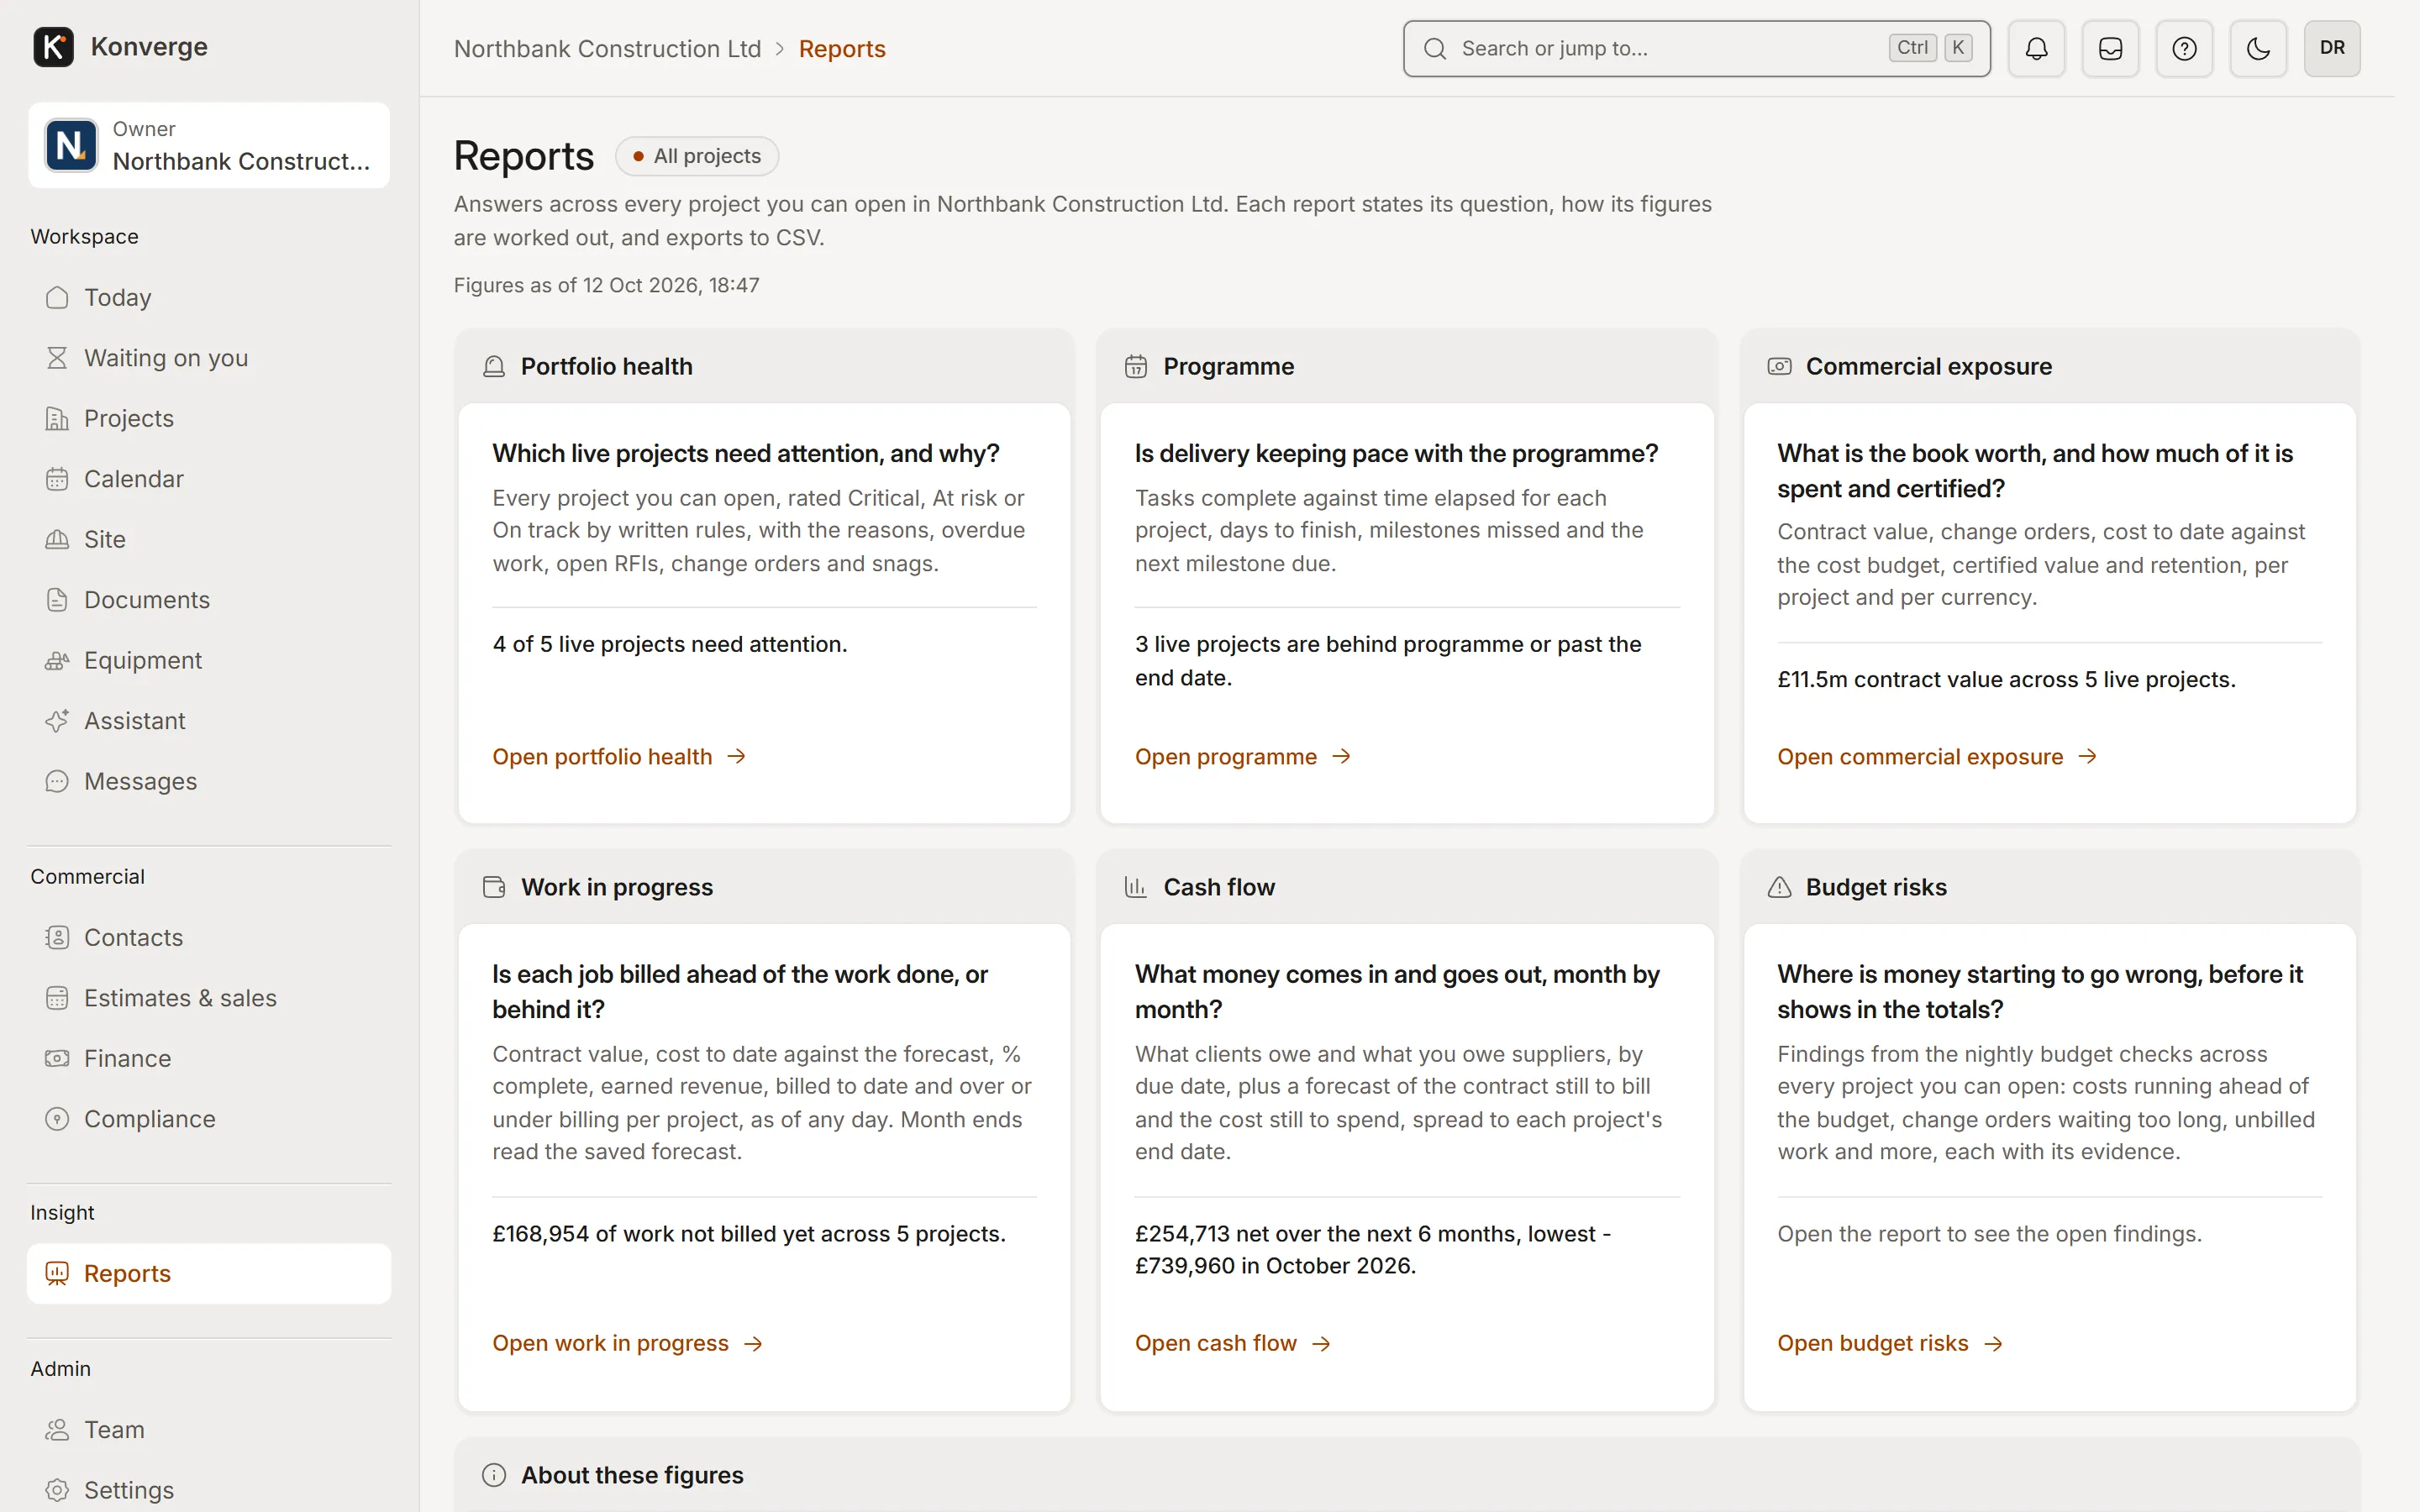The image size is (2420, 1512).
Task: Open commercial exposure report link
Action: [1937, 757]
